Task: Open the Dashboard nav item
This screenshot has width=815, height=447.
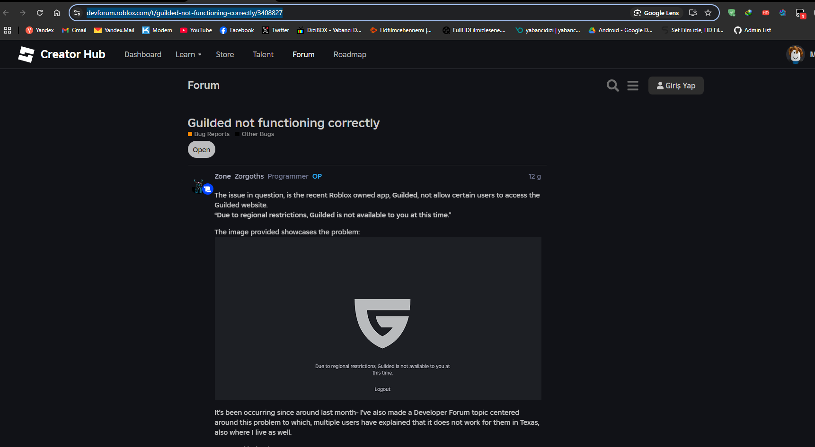Action: [143, 55]
